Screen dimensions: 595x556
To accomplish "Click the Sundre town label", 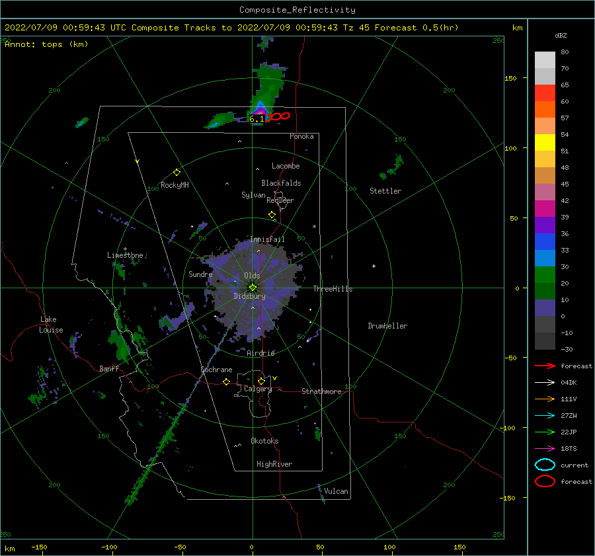I will coord(200,274).
